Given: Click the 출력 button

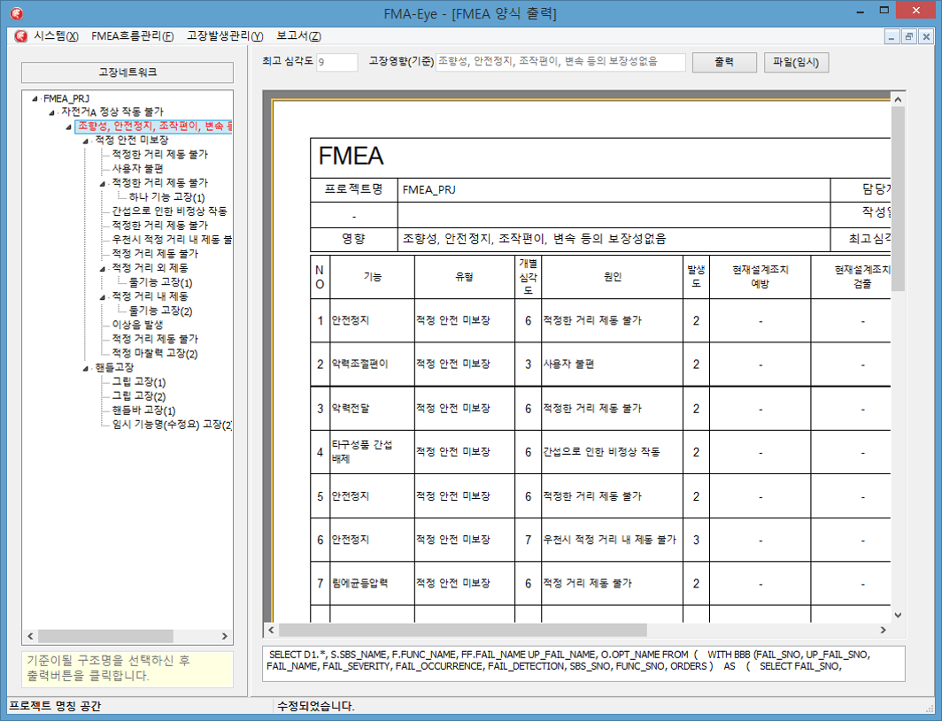Looking at the screenshot, I should (724, 62).
